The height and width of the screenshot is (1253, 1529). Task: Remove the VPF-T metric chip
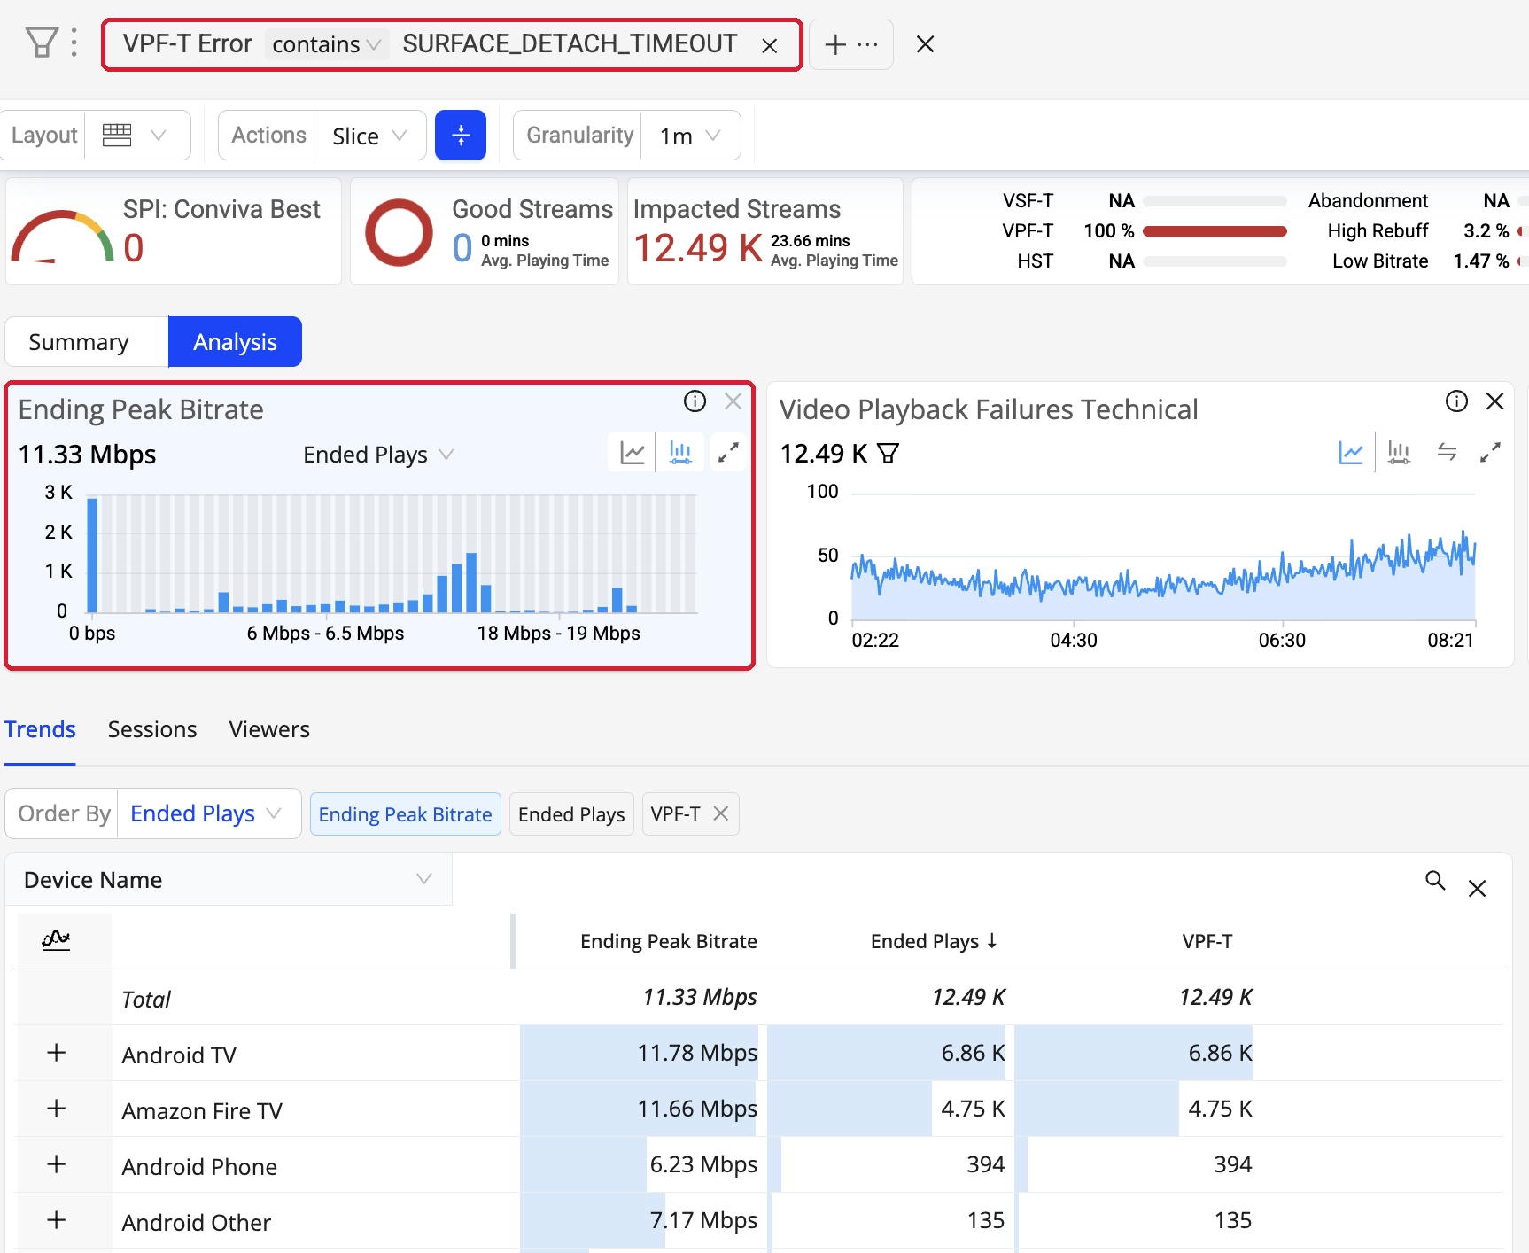(x=721, y=813)
